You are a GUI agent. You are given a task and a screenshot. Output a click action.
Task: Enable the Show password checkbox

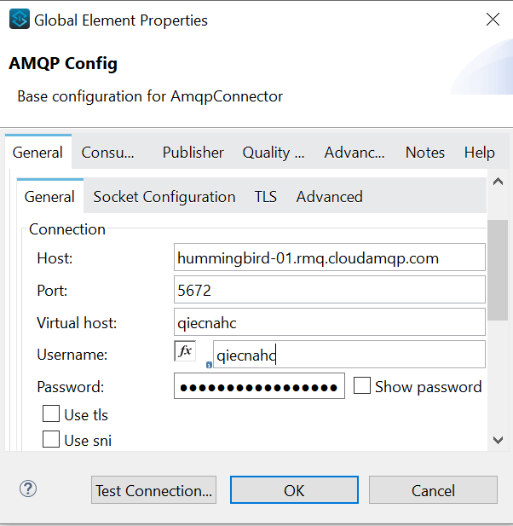tap(362, 386)
